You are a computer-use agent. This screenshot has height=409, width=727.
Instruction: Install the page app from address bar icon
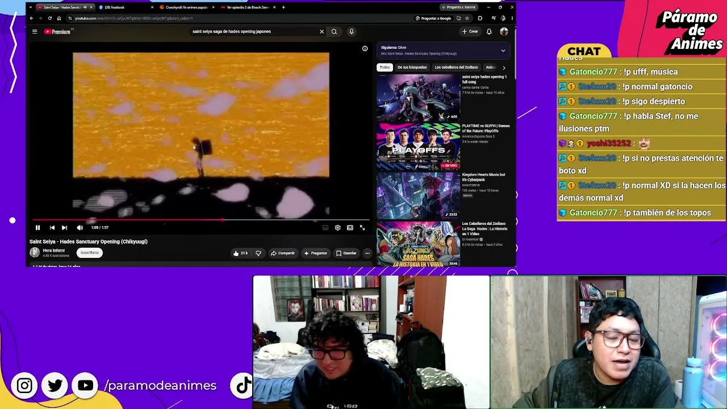(458, 18)
